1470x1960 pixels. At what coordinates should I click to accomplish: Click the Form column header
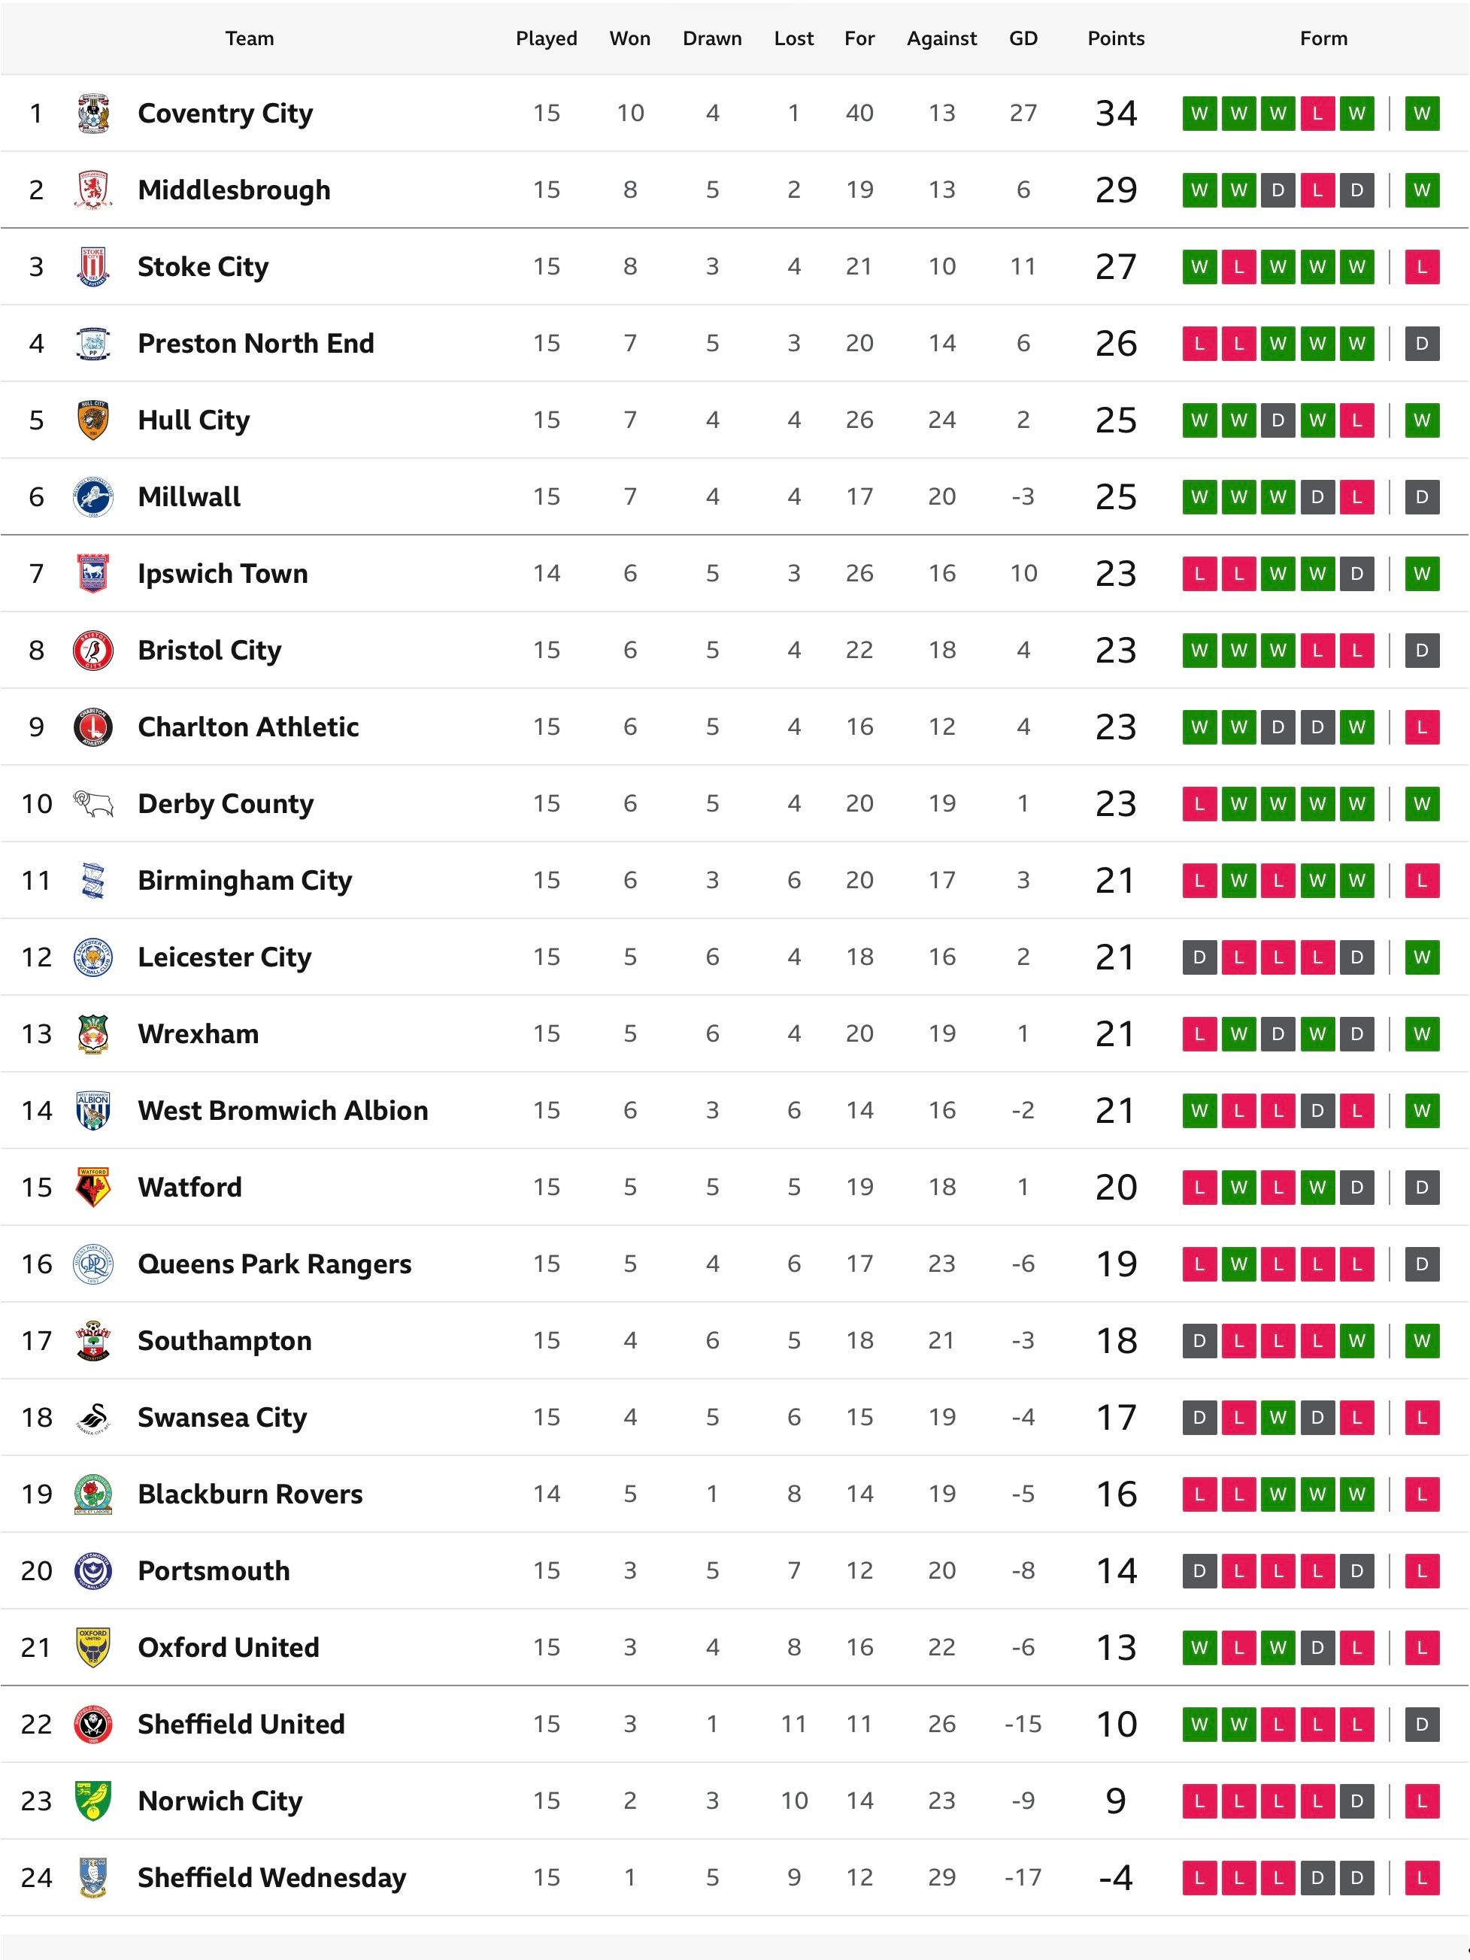[1323, 38]
